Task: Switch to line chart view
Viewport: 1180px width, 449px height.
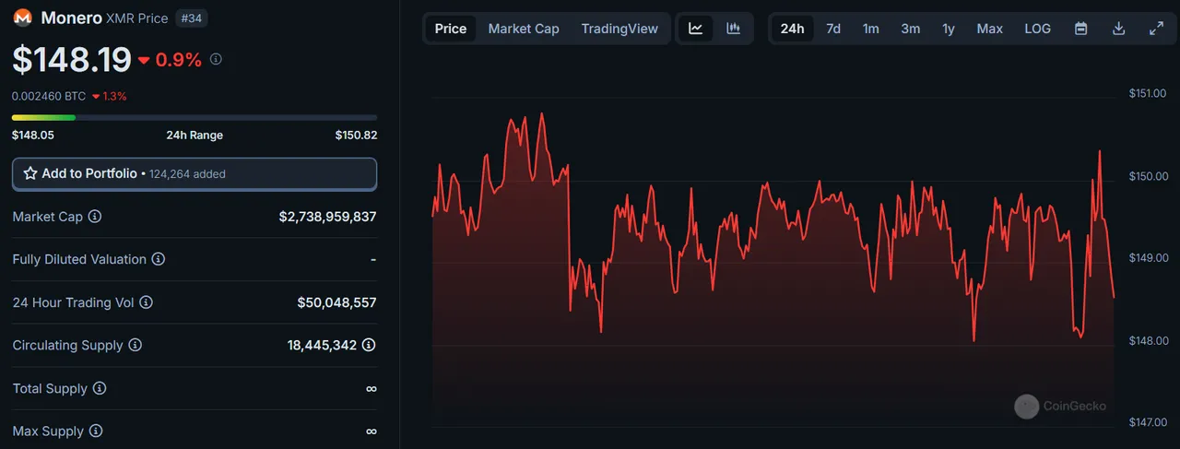Action: [x=696, y=29]
